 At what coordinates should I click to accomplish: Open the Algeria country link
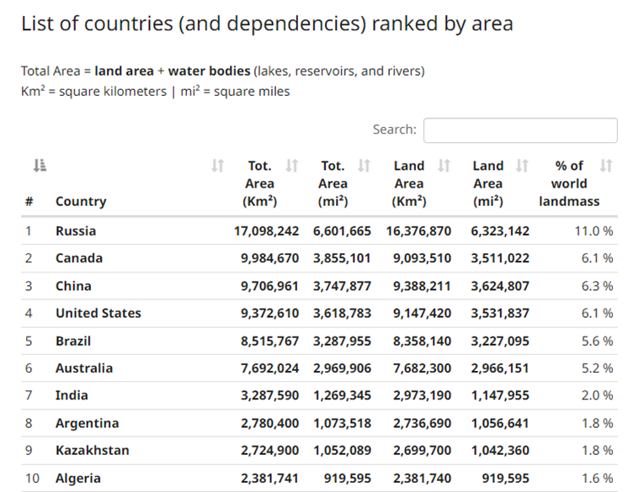(78, 479)
